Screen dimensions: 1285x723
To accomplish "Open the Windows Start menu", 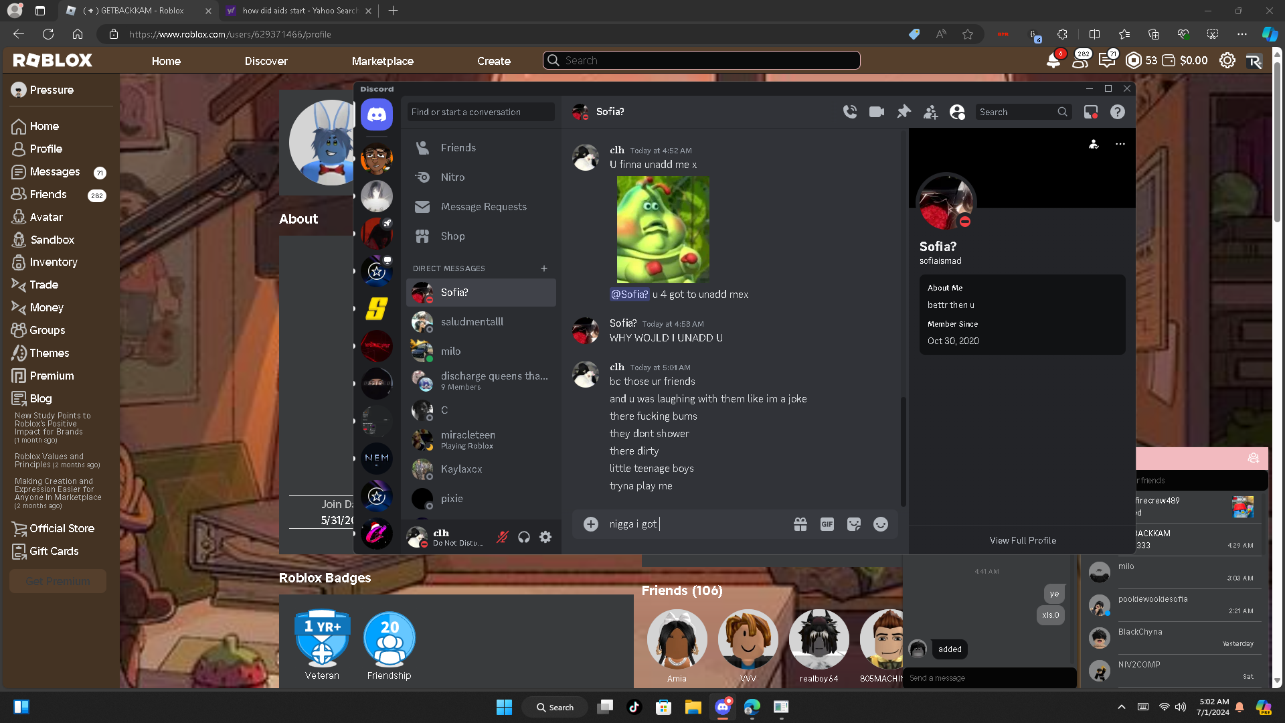I will [504, 707].
